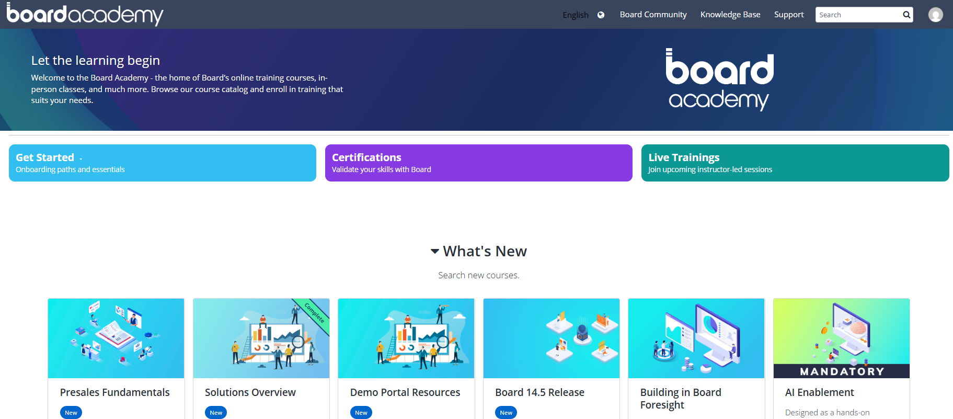The width and height of the screenshot is (953, 419).
Task: Click the large board academy banner logo
Action: point(720,80)
